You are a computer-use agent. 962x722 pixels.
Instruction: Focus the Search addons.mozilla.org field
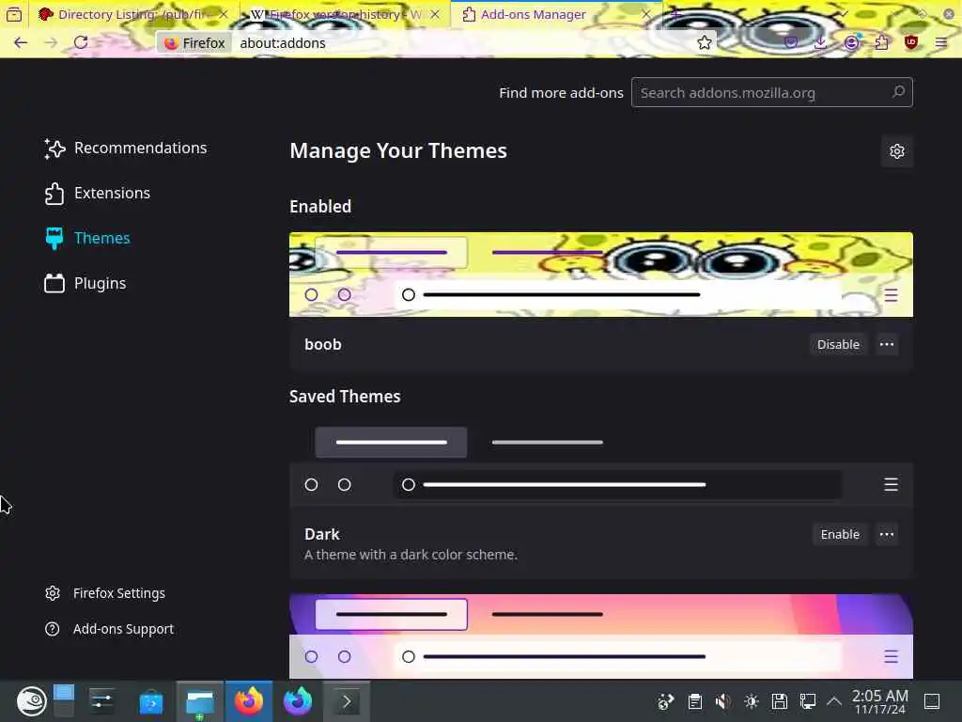[772, 92]
